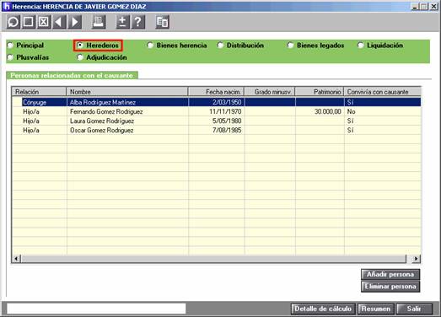The width and height of the screenshot is (441, 317).
Task: Click the No cell in Fernando's row
Action: pyautogui.click(x=383, y=111)
